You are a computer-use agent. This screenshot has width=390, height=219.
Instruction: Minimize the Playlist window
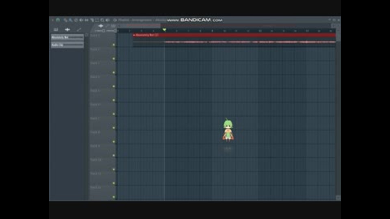point(329,19)
